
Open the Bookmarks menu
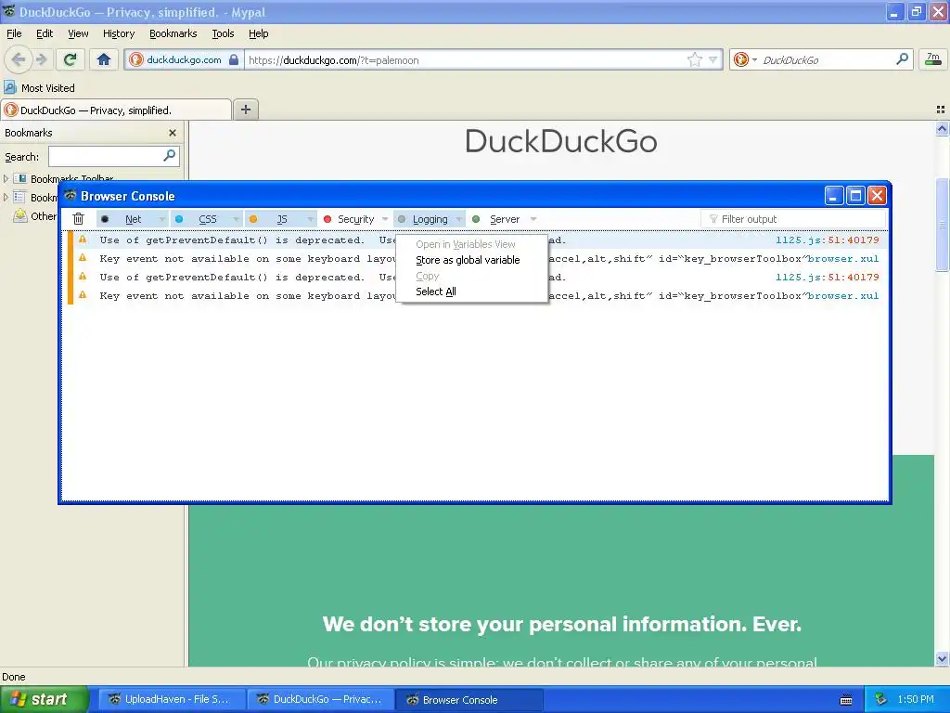(173, 33)
